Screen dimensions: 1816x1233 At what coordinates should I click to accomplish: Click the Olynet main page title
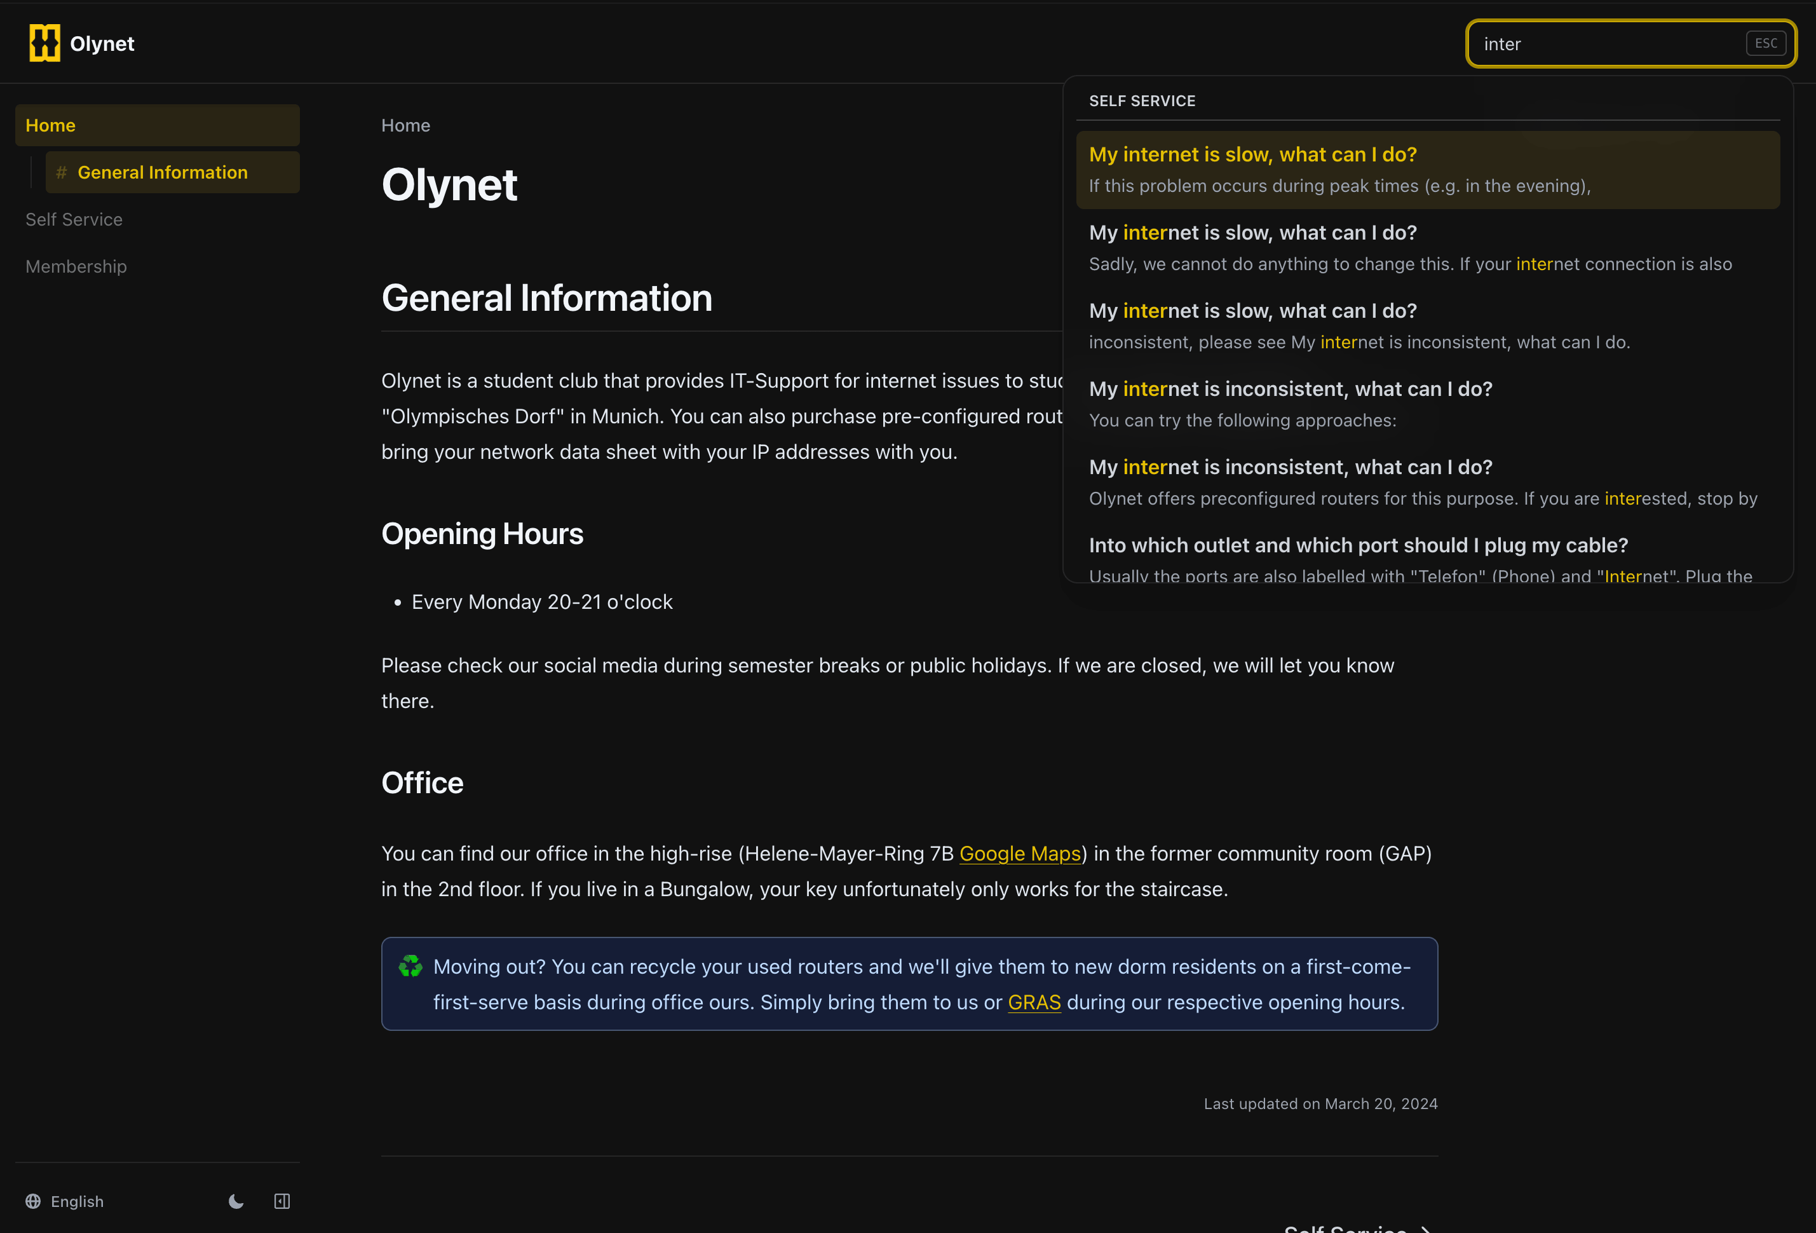449,185
